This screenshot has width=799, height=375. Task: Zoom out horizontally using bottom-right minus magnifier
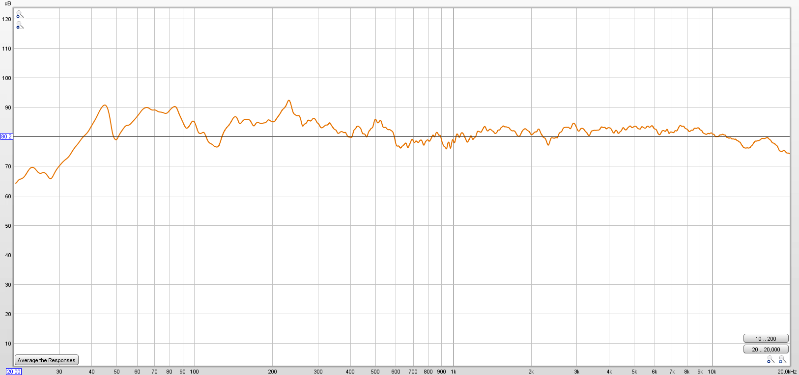click(770, 360)
